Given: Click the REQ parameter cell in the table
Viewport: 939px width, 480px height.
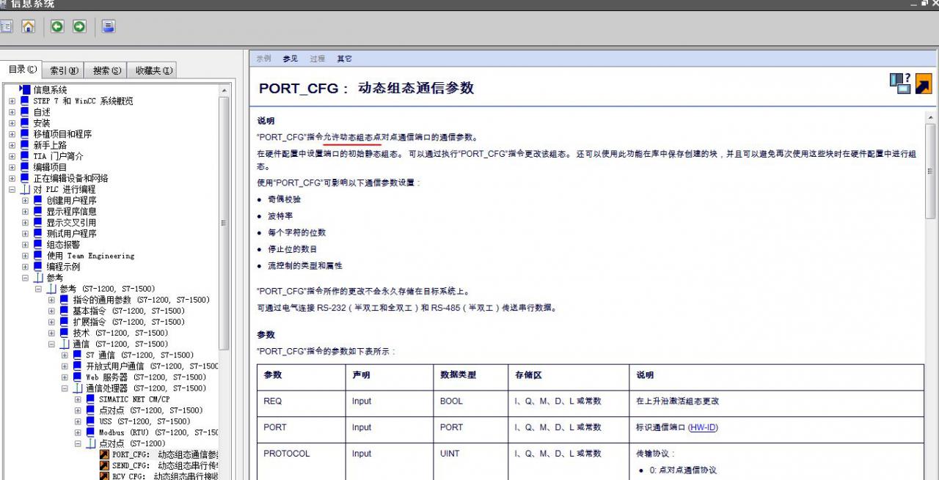Looking at the screenshot, I should 302,402.
